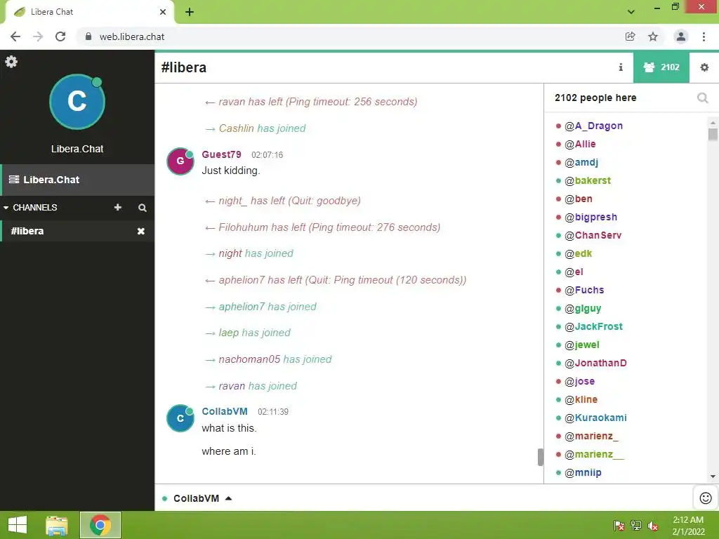This screenshot has width=719, height=539.
Task: Select user @glguy in nicklist
Action: tap(583, 309)
